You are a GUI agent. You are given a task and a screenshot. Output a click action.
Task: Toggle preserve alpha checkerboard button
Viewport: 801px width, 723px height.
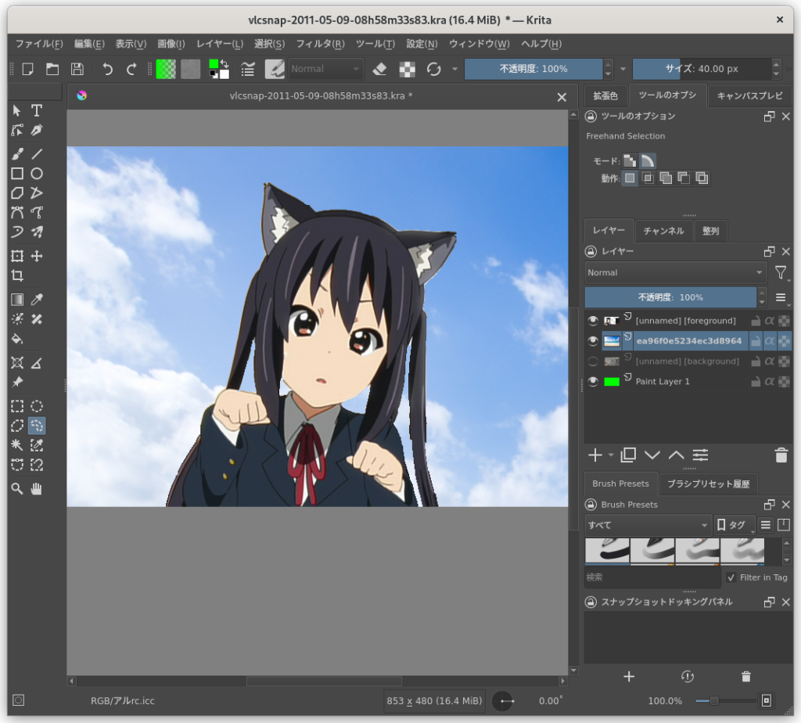[407, 69]
